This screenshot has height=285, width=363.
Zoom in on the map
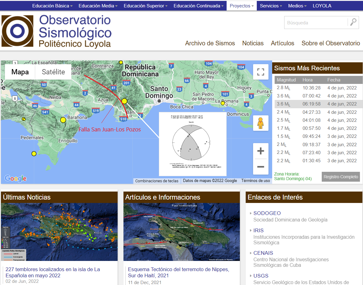[x=260, y=151]
